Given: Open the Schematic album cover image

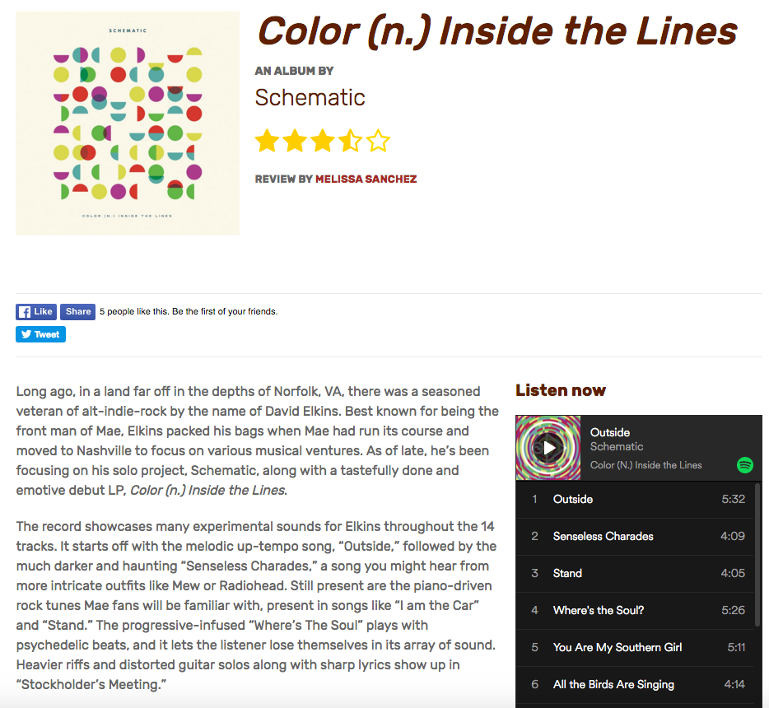Looking at the screenshot, I should (128, 123).
